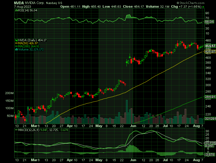Click the RSI(14) 56.04 legend label
The height and width of the screenshot is (163, 216).
[27, 10]
